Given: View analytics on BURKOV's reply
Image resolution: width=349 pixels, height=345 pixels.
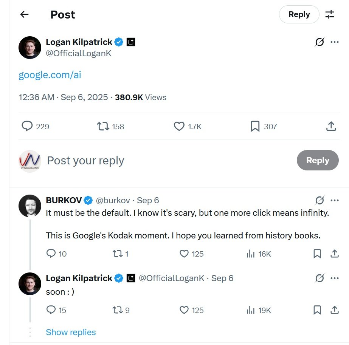Looking at the screenshot, I should pyautogui.click(x=251, y=254).
